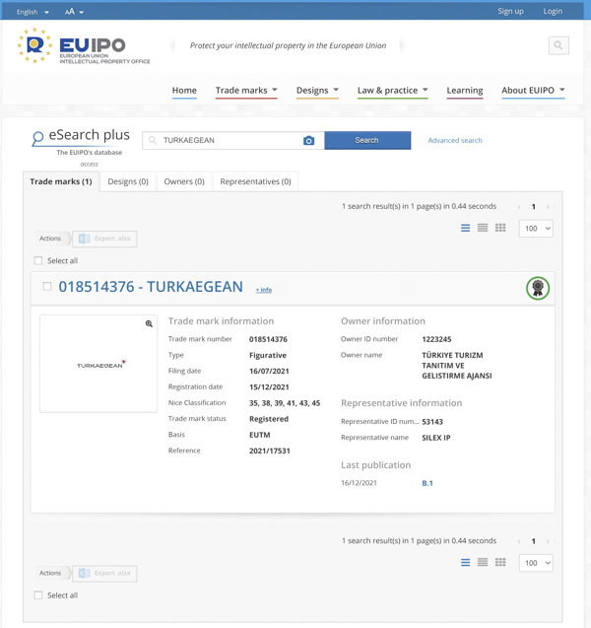591x628 pixels.
Task: Expand the Law & practice menu
Action: click(x=393, y=91)
